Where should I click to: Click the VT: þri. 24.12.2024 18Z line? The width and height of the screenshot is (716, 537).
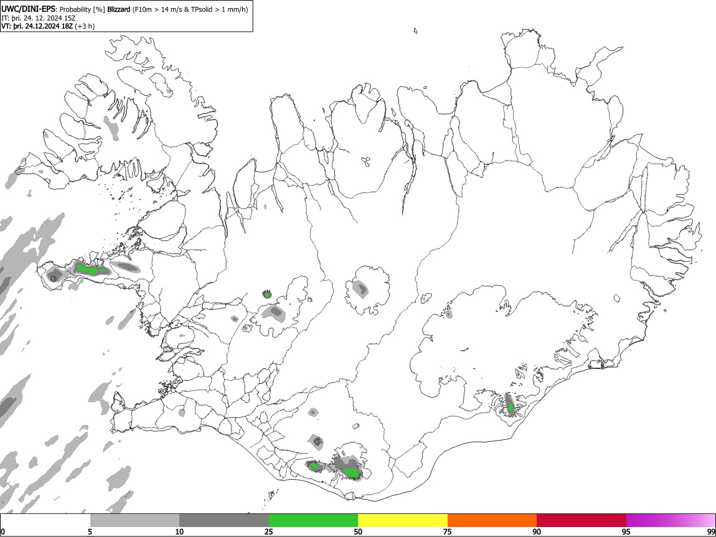pos(37,27)
